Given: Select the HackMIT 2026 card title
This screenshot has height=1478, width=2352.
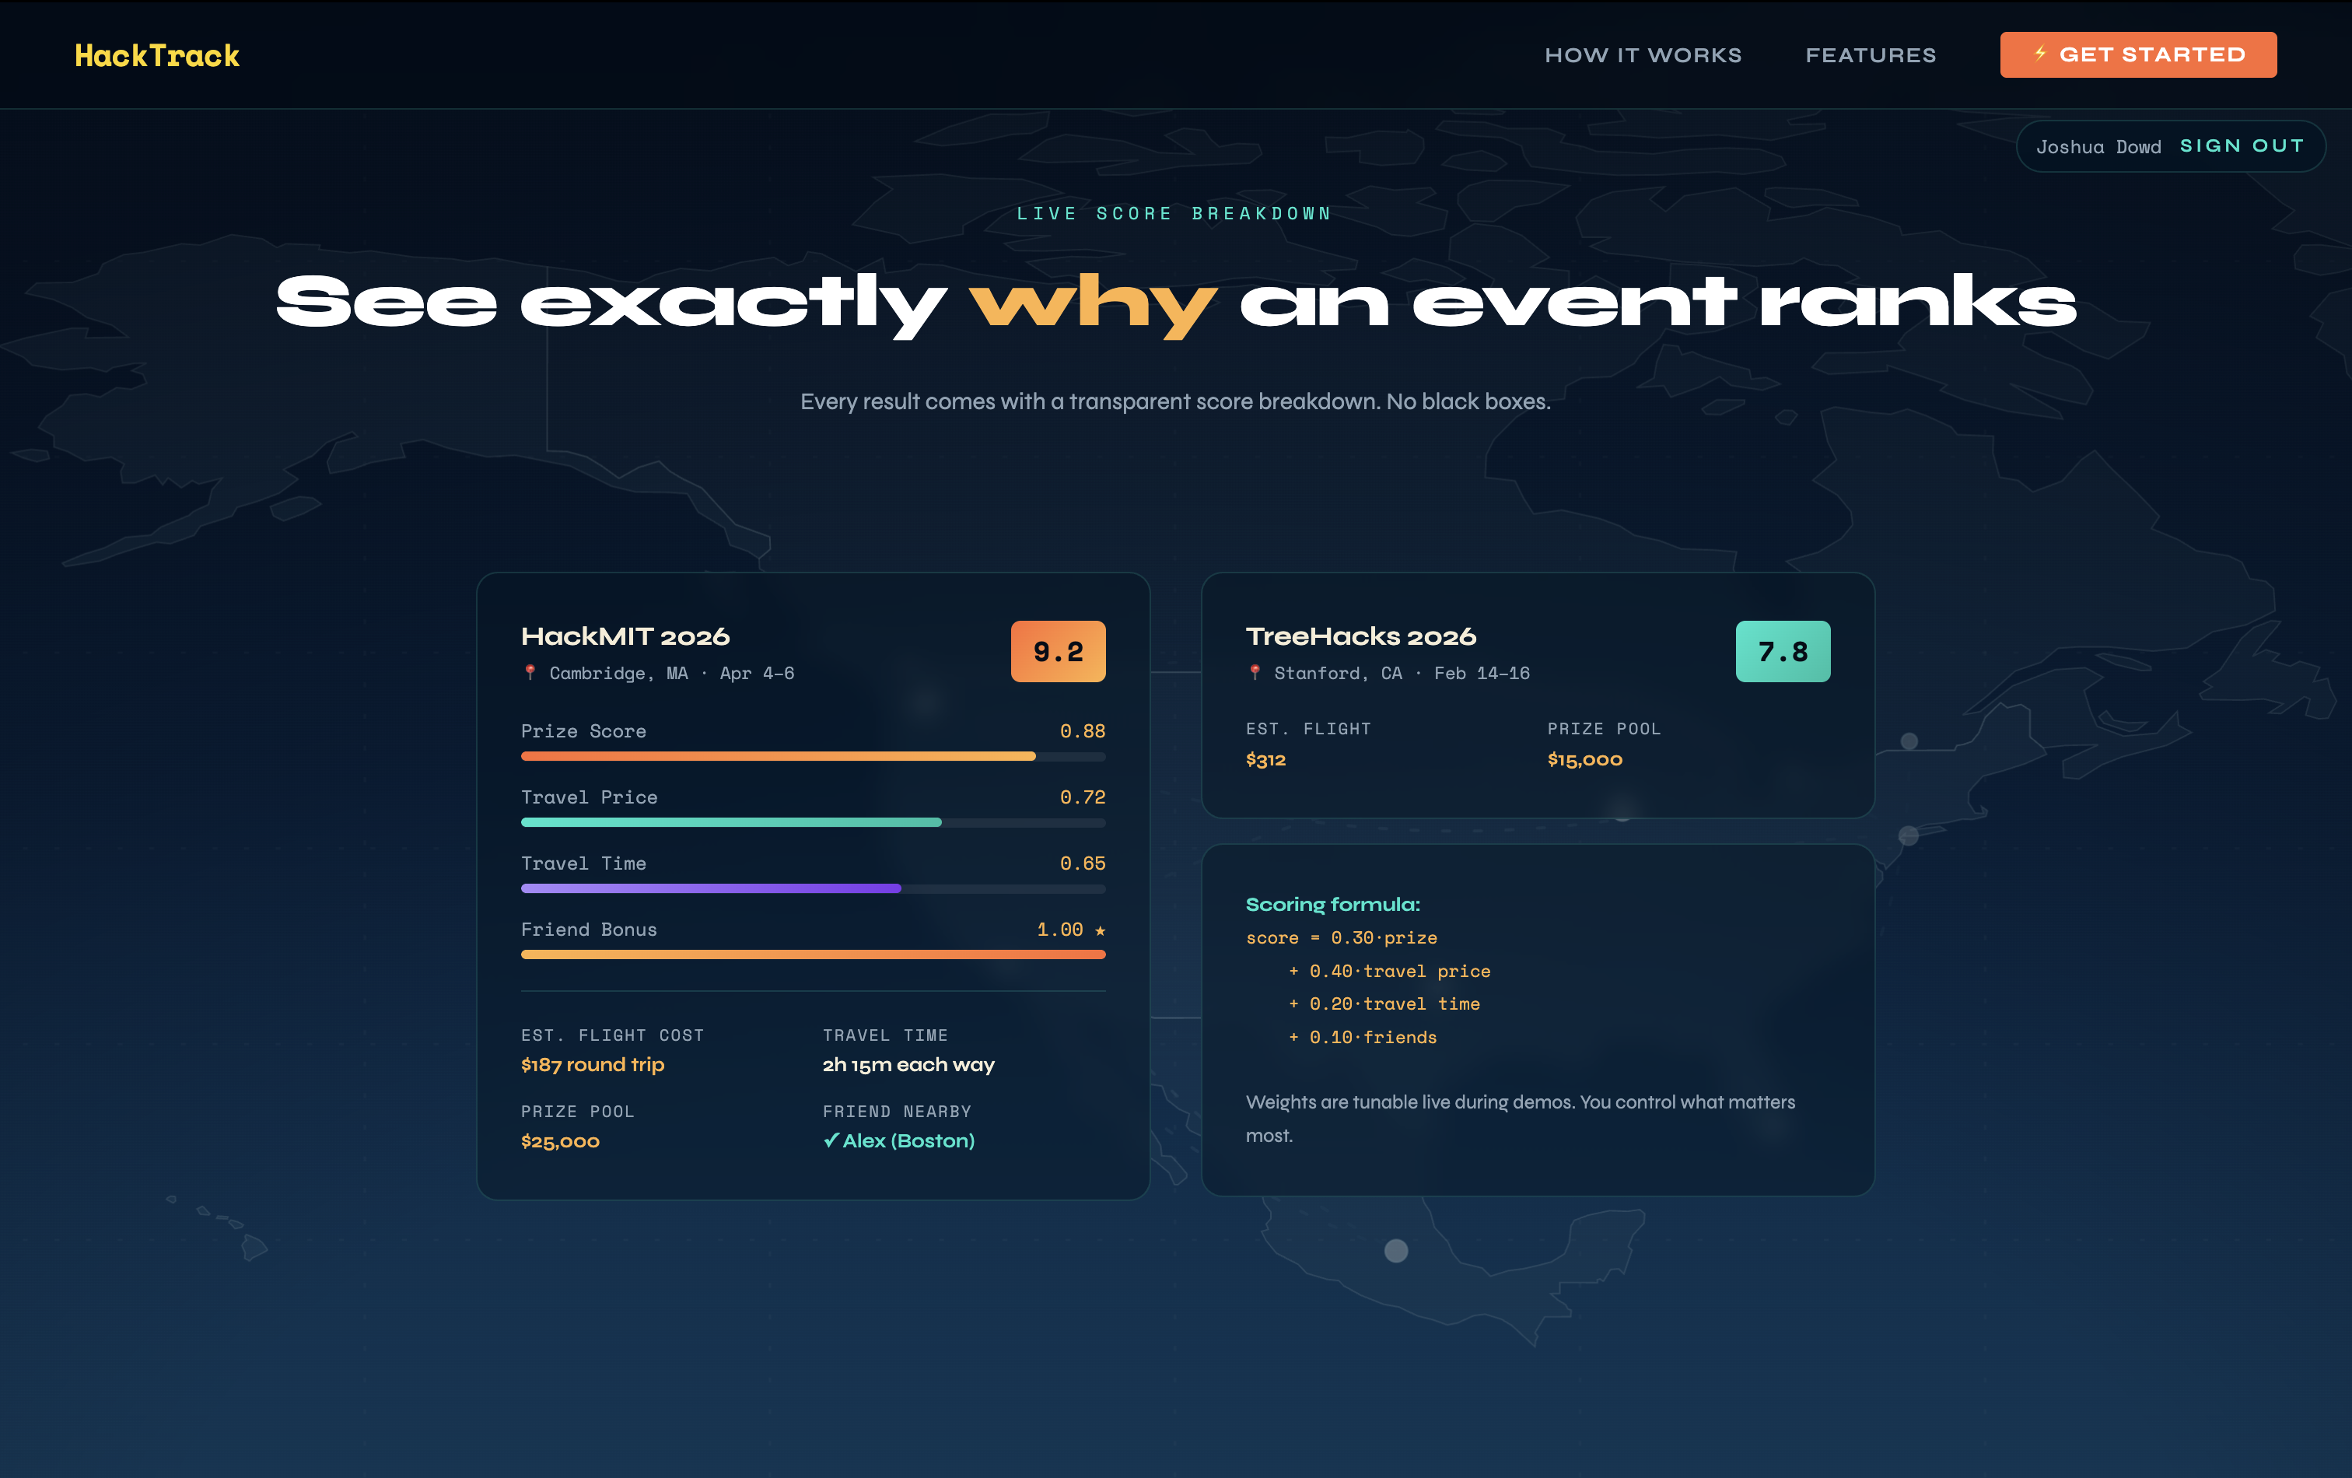Looking at the screenshot, I should pyautogui.click(x=625, y=637).
